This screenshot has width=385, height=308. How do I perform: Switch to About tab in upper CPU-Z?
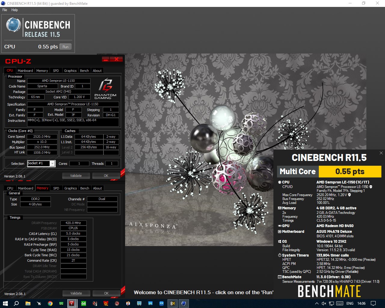pyautogui.click(x=97, y=71)
